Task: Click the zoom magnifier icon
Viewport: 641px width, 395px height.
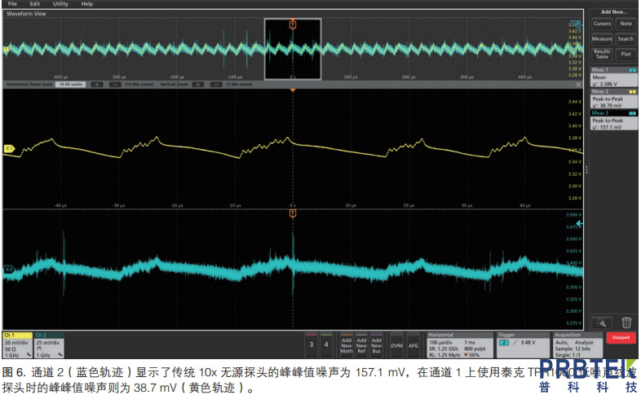Action: [603, 323]
